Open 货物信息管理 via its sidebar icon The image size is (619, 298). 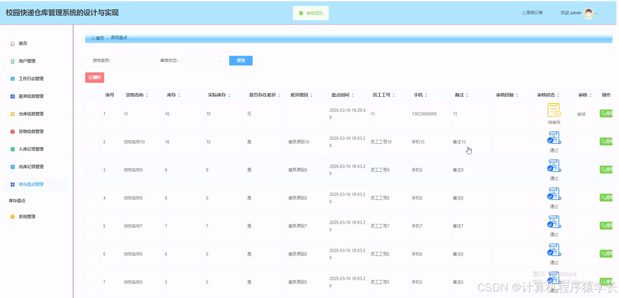(12, 131)
